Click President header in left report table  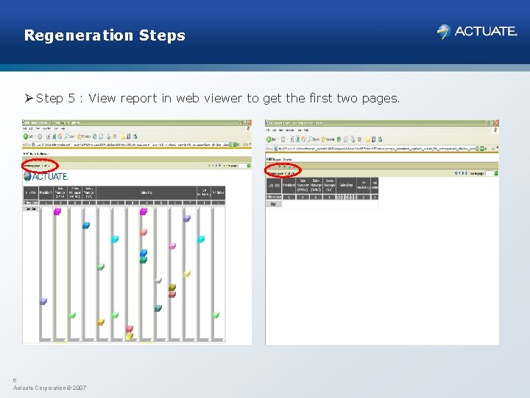pyautogui.click(x=46, y=192)
